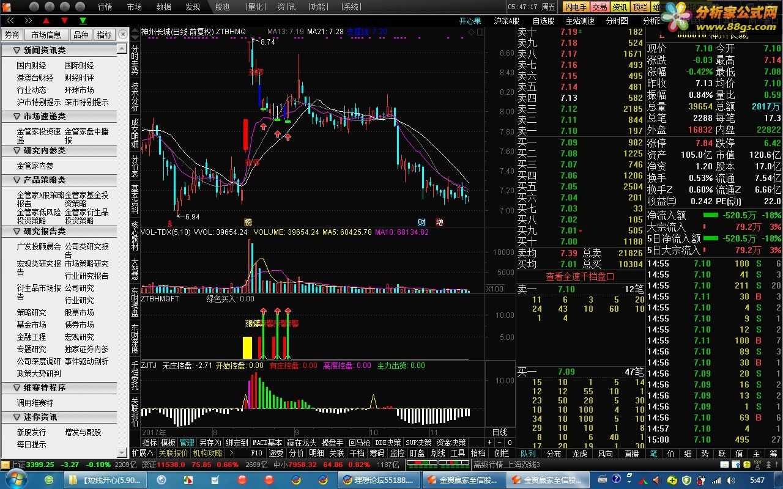Select the 资金决策 indicator tab
Viewport: 783px width, 489px height.
[x=451, y=443]
